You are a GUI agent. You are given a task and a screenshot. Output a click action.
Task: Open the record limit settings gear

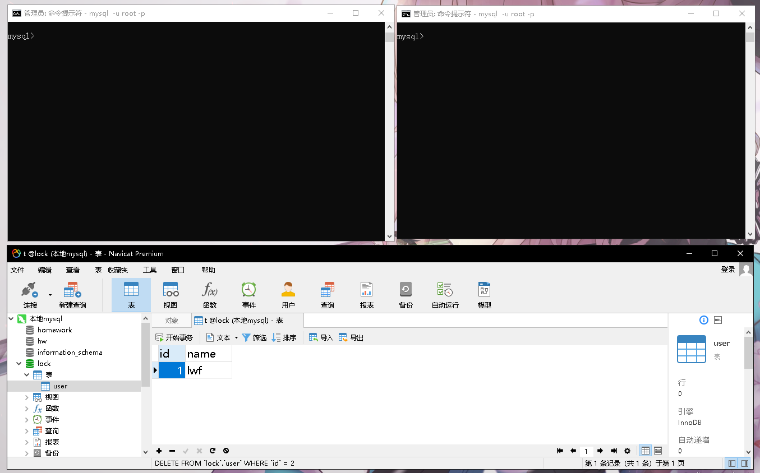coord(627,451)
